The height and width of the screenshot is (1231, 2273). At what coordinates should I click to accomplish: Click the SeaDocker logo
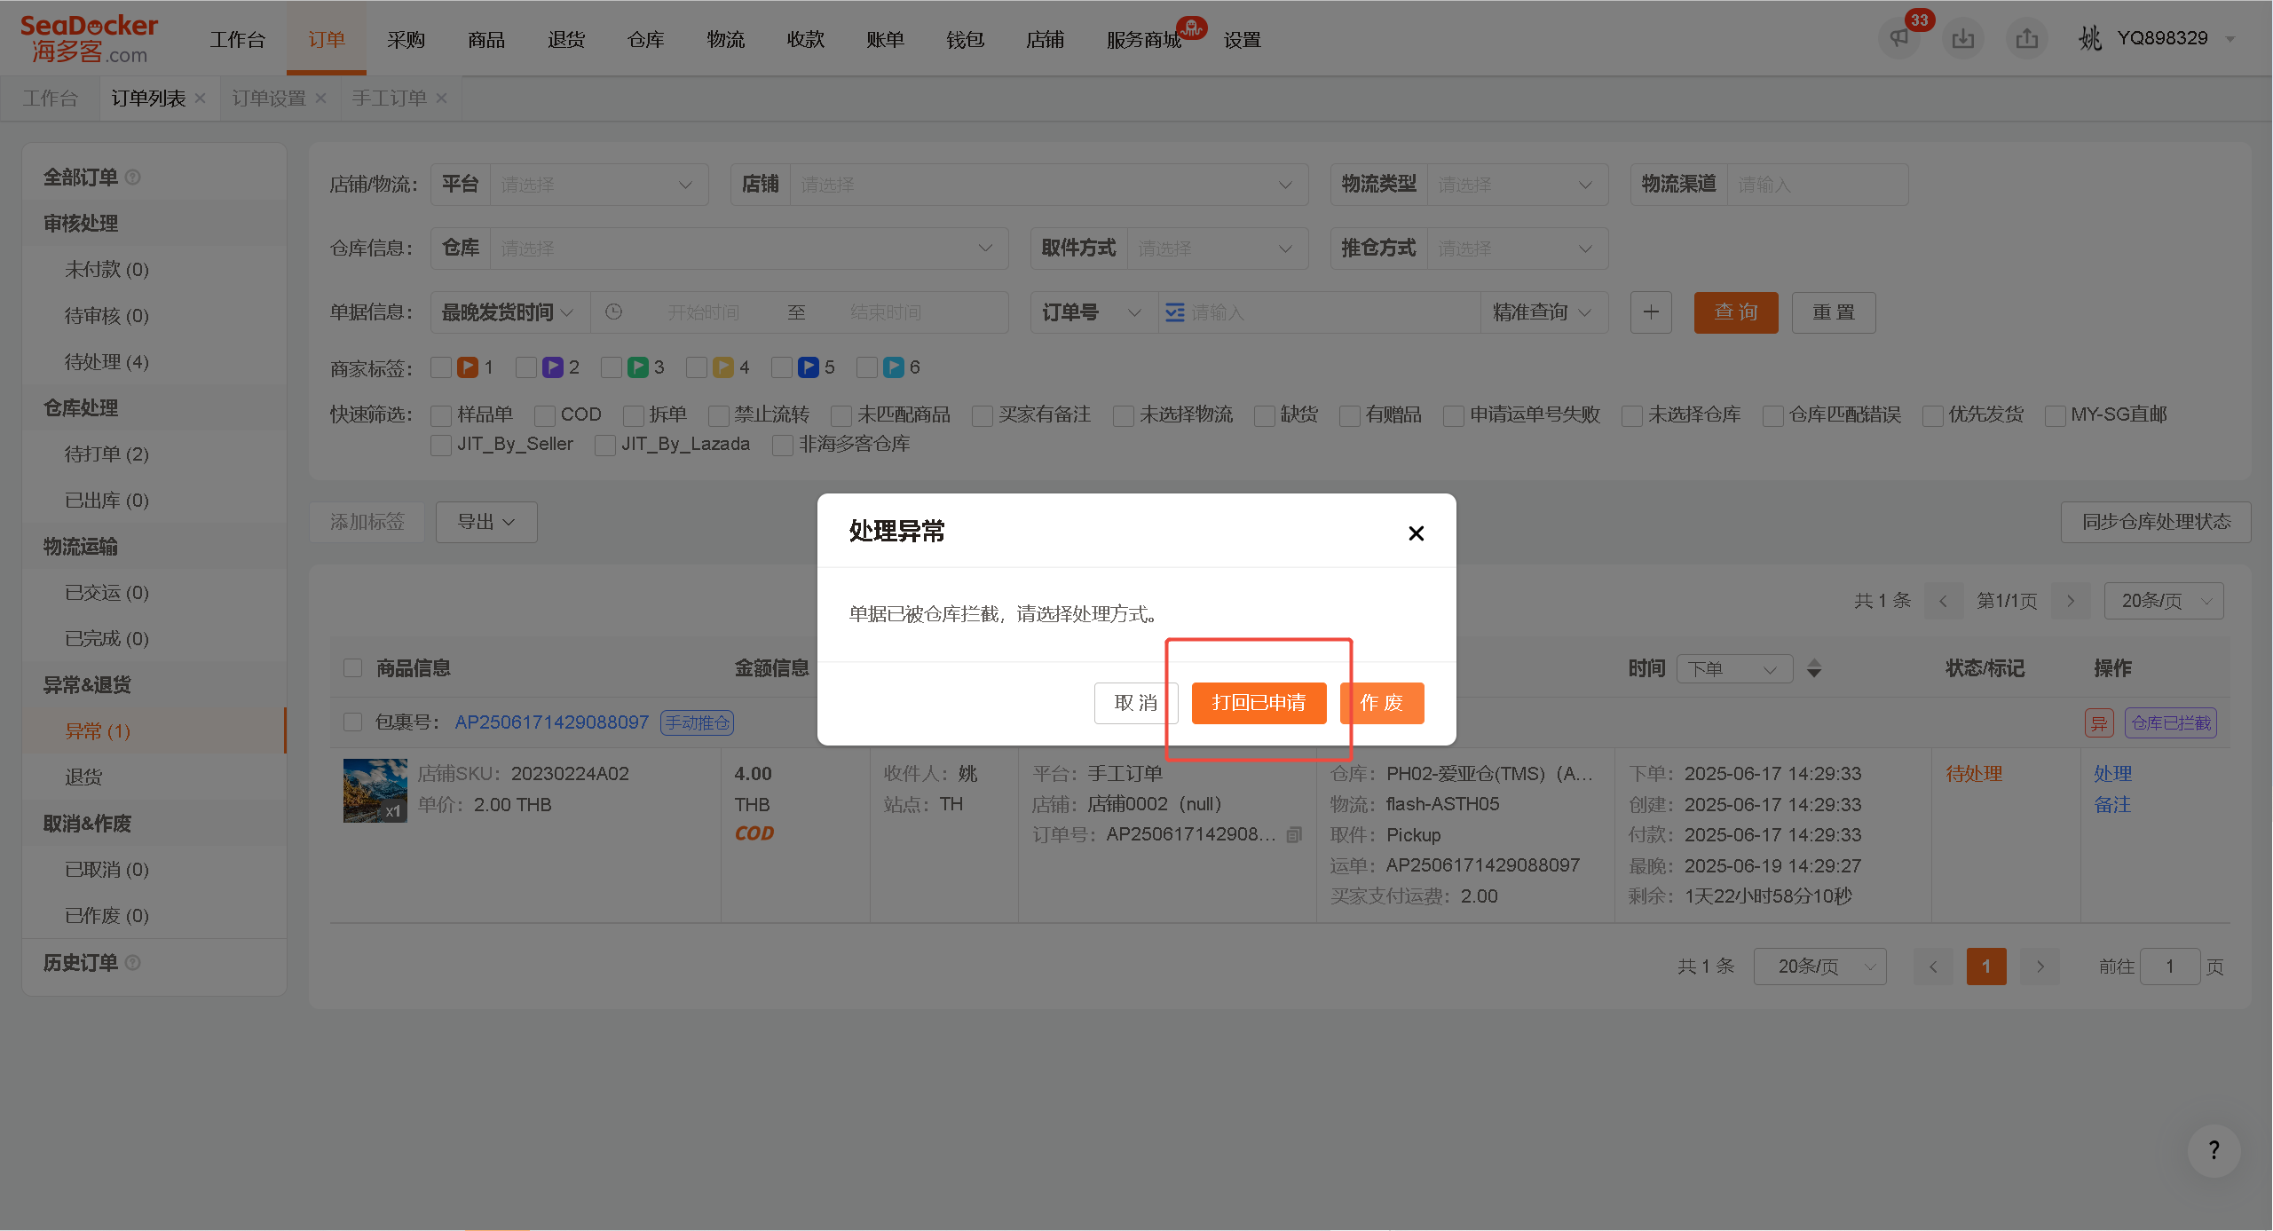pos(89,38)
